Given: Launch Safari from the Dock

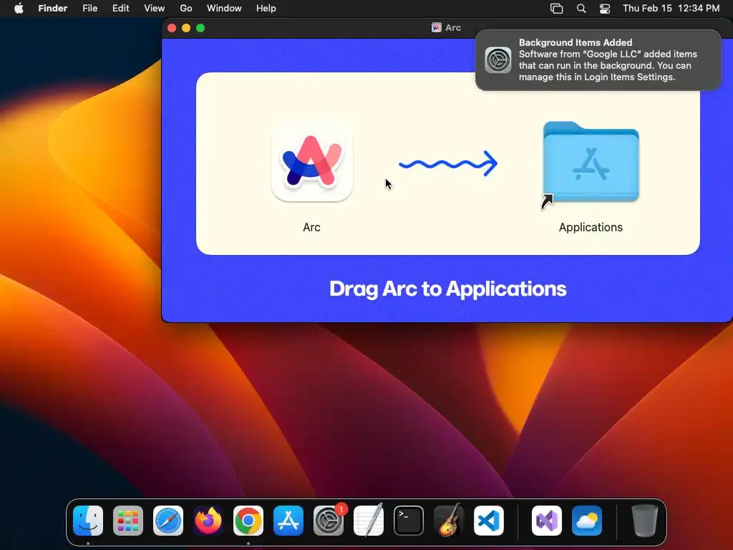Looking at the screenshot, I should point(168,521).
